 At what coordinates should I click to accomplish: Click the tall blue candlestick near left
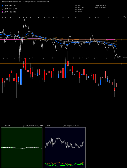tap(21, 77)
